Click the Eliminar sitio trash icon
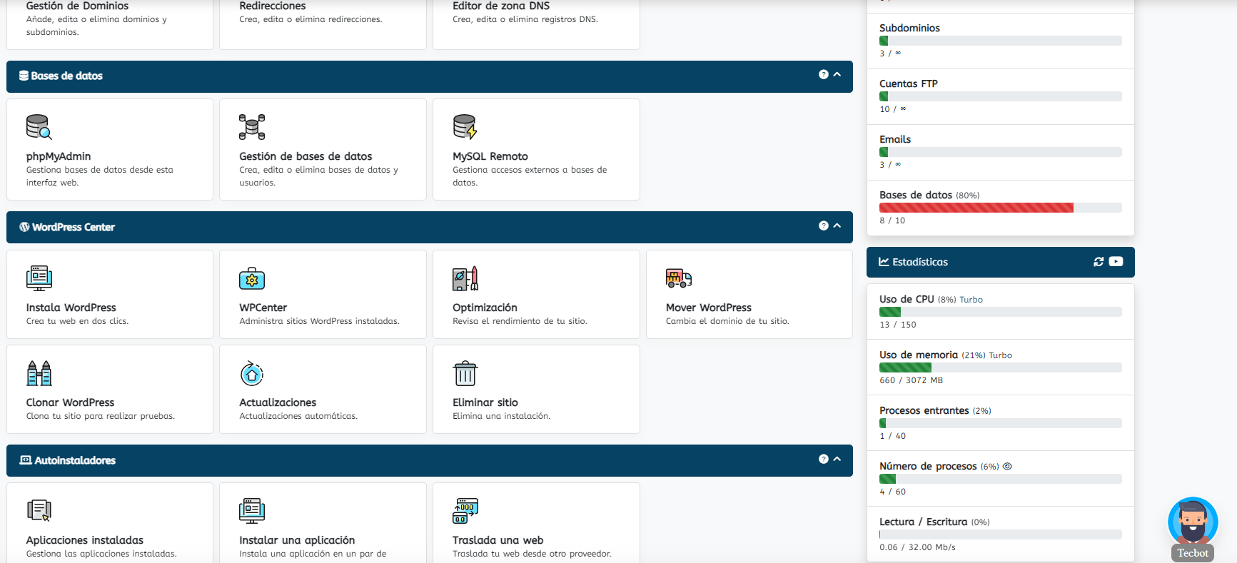This screenshot has width=1237, height=563. [465, 373]
